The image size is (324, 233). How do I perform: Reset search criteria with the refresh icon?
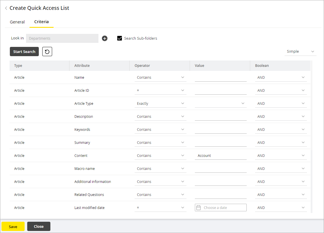[x=47, y=52]
